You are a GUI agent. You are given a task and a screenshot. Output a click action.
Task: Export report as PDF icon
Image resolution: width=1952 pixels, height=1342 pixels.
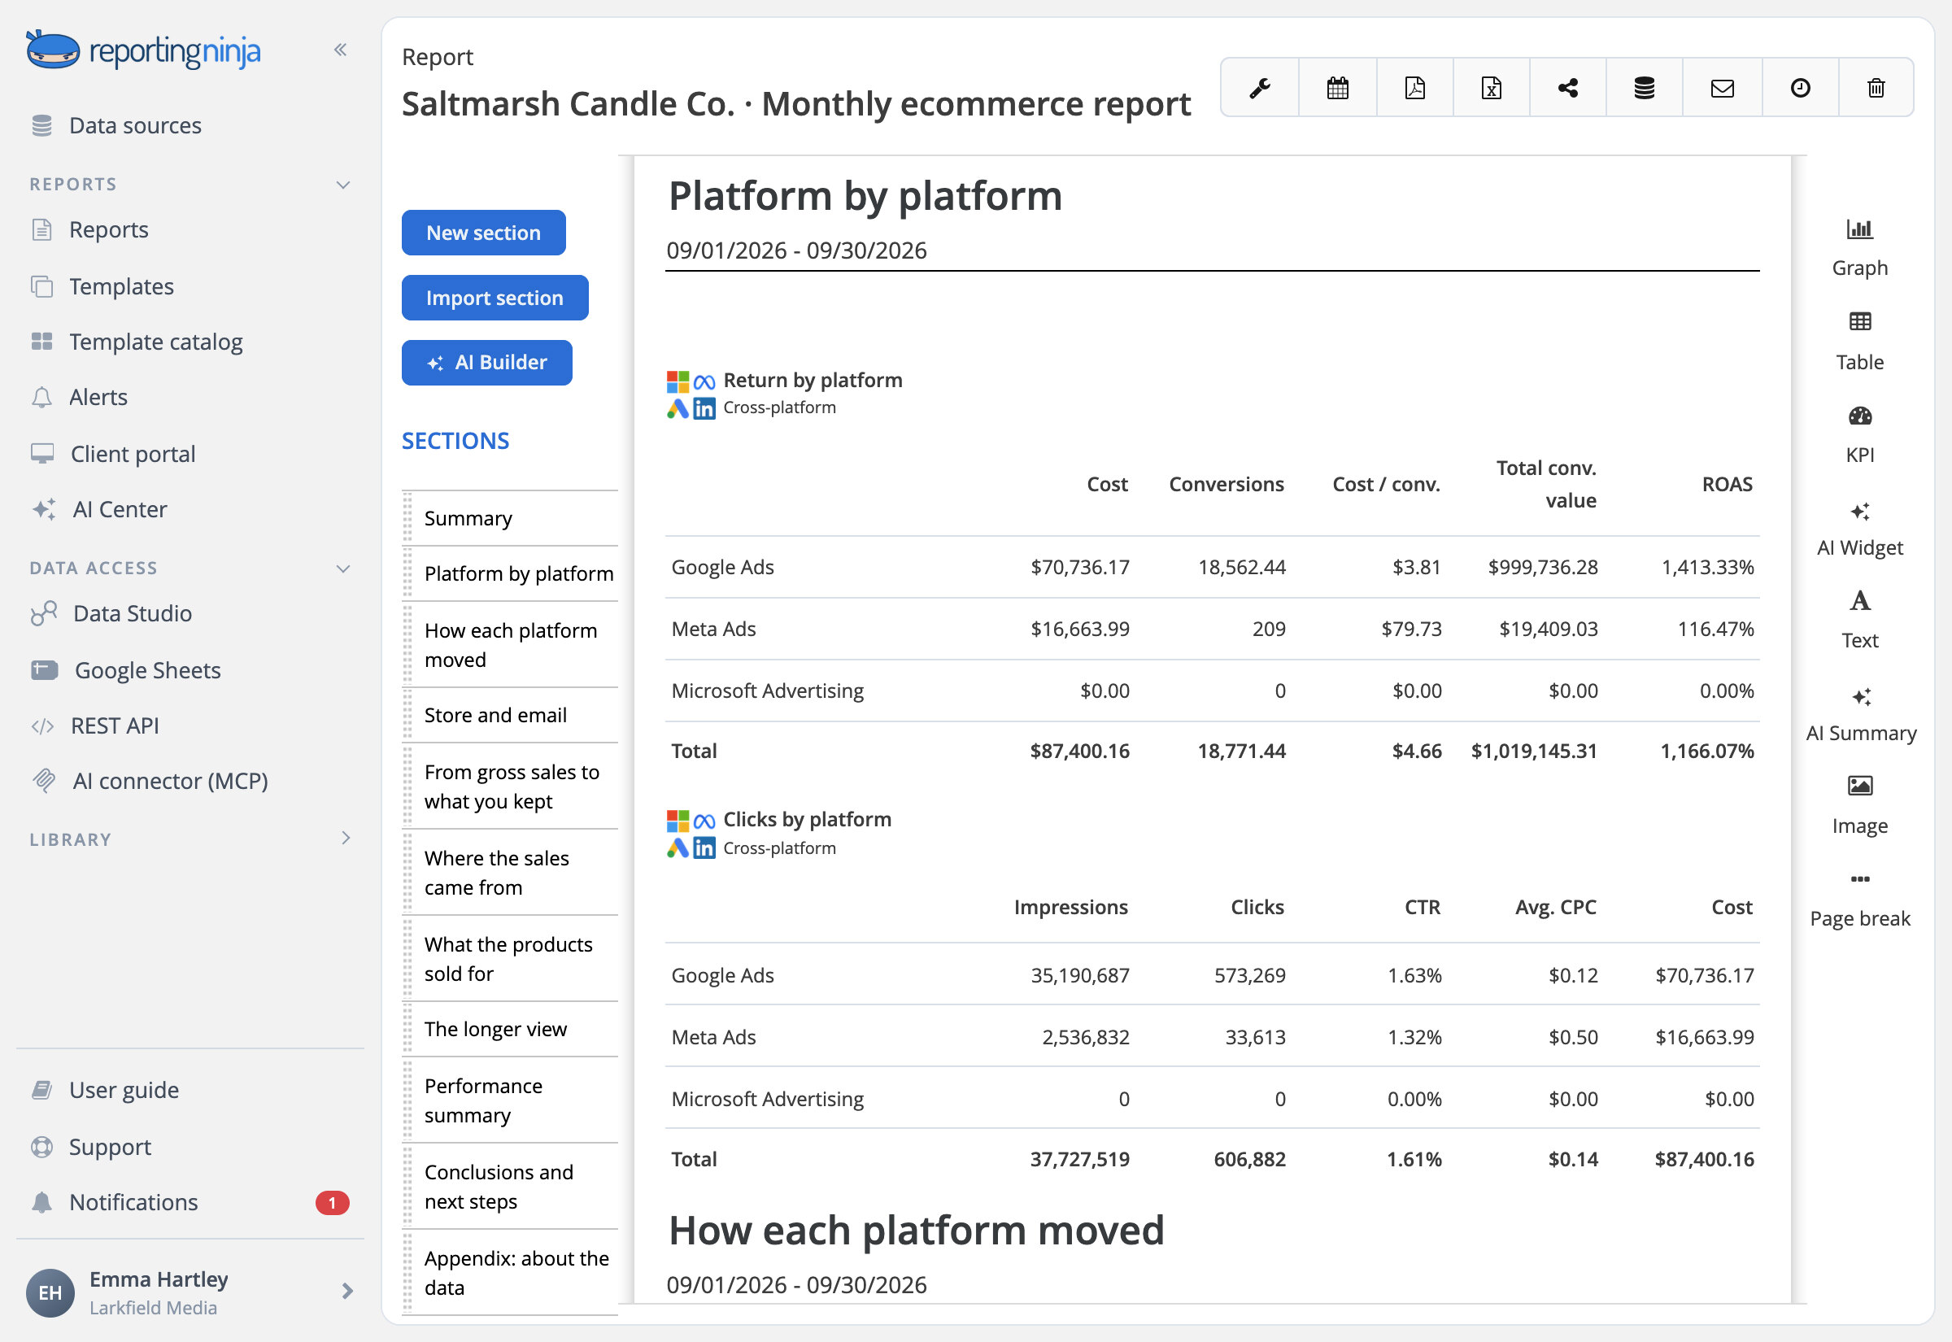point(1415,88)
